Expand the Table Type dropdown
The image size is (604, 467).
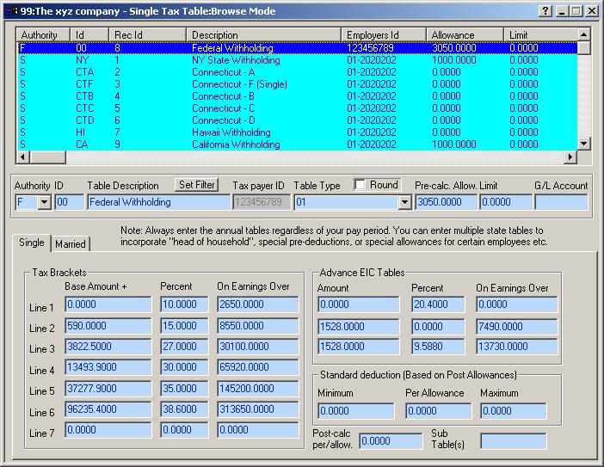tap(404, 202)
